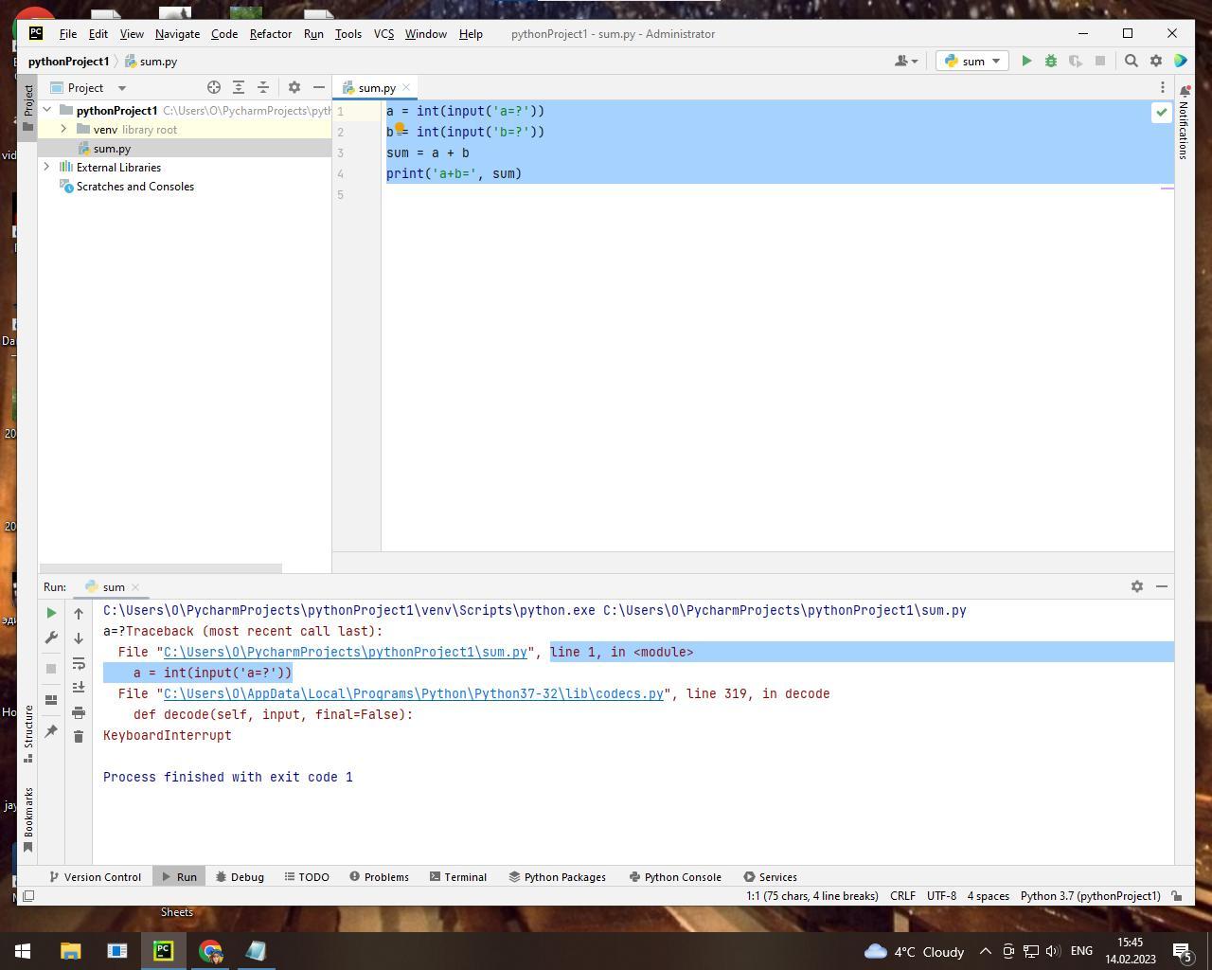Viewport: 1212px width, 970px height.
Task: Start debugging with the bug icon
Action: (1051, 61)
